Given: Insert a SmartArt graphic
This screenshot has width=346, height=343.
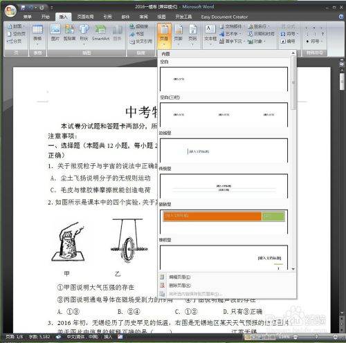Looking at the screenshot, I should point(100,33).
